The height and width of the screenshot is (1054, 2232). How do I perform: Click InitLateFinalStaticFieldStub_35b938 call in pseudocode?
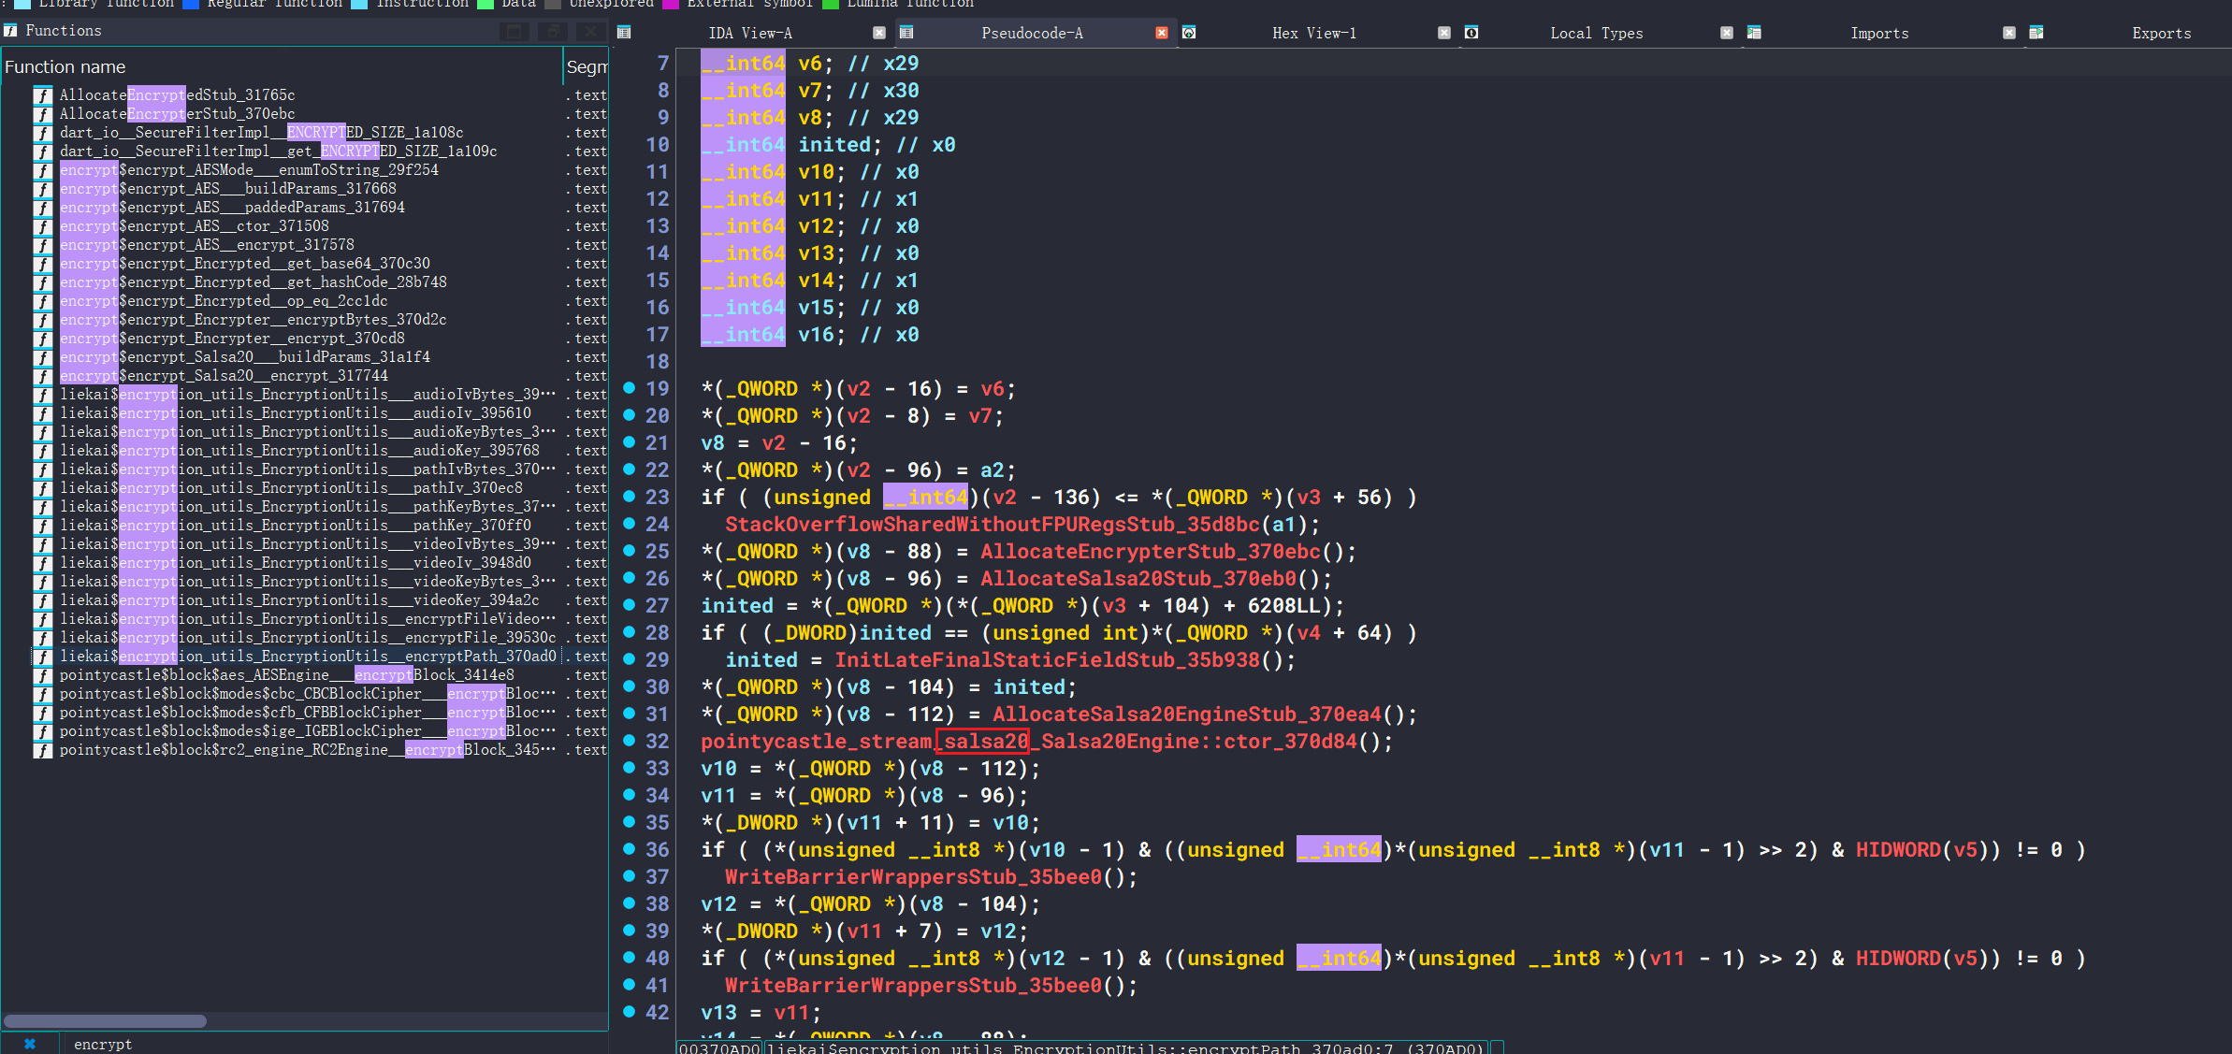[1047, 660]
